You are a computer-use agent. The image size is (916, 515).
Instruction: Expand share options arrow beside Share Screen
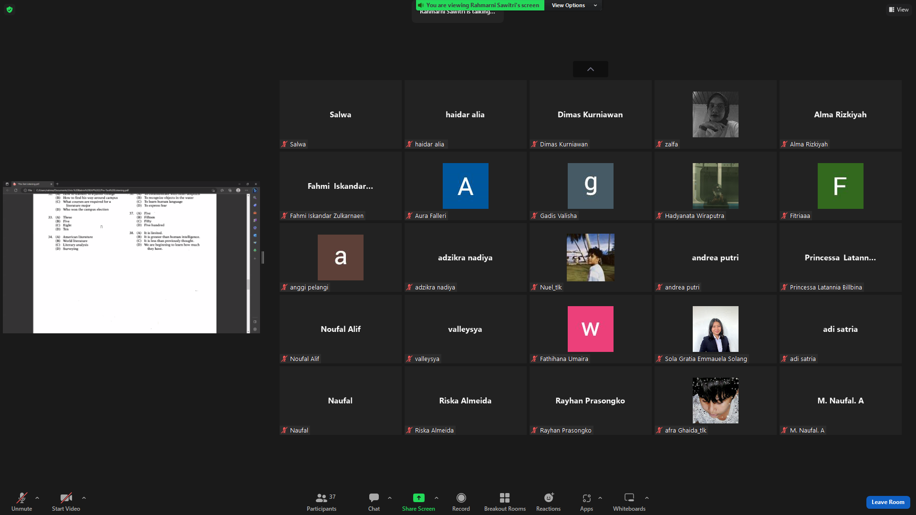(437, 498)
